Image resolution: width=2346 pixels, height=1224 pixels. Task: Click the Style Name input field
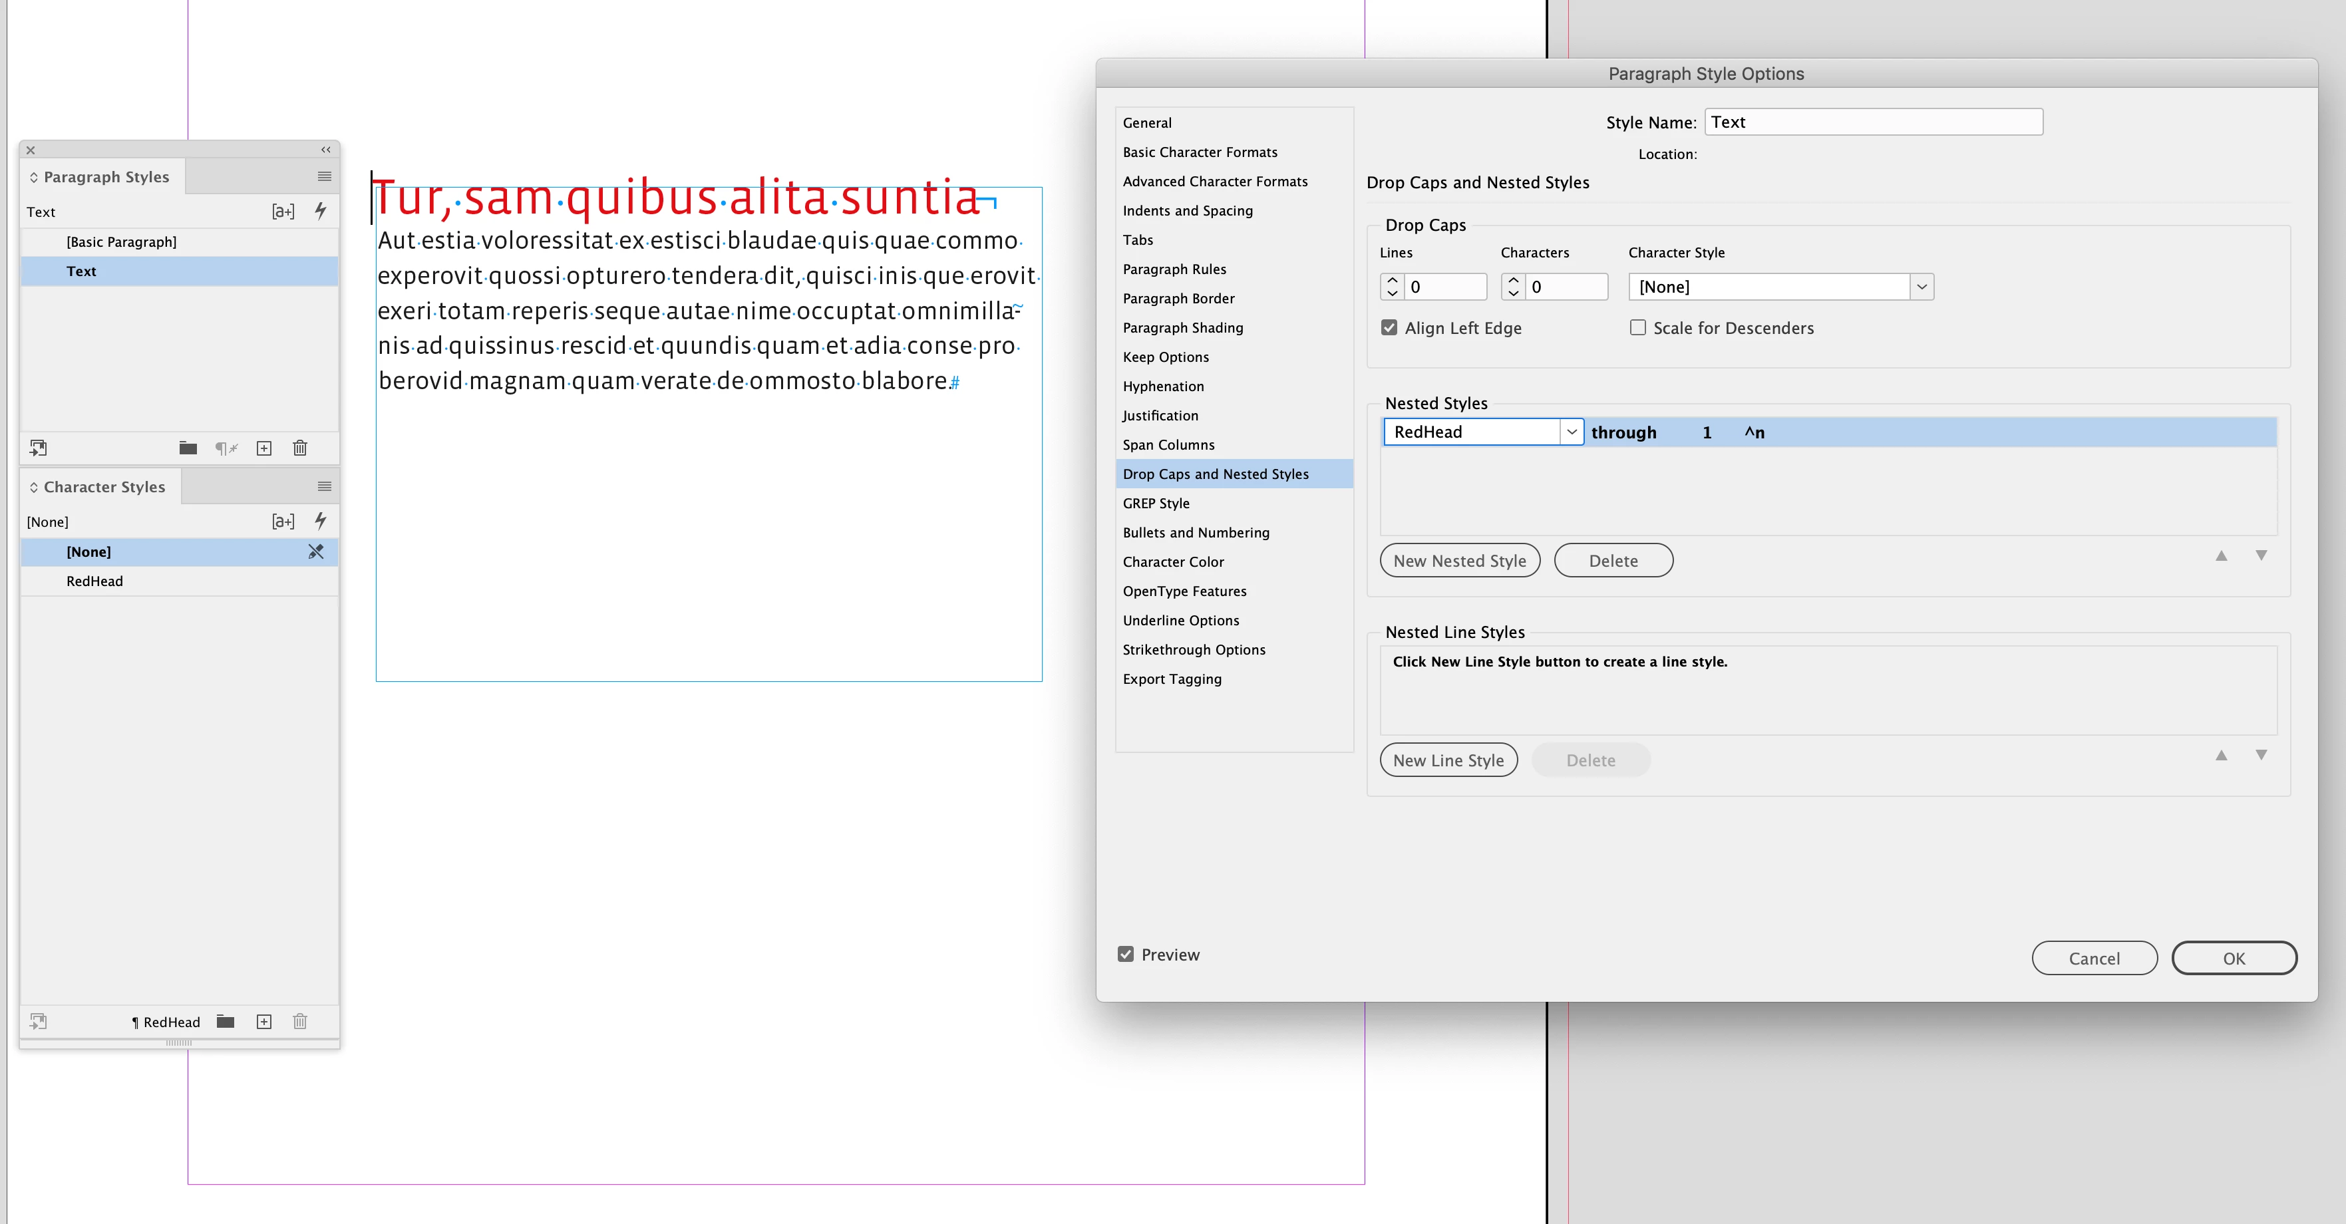1872,122
